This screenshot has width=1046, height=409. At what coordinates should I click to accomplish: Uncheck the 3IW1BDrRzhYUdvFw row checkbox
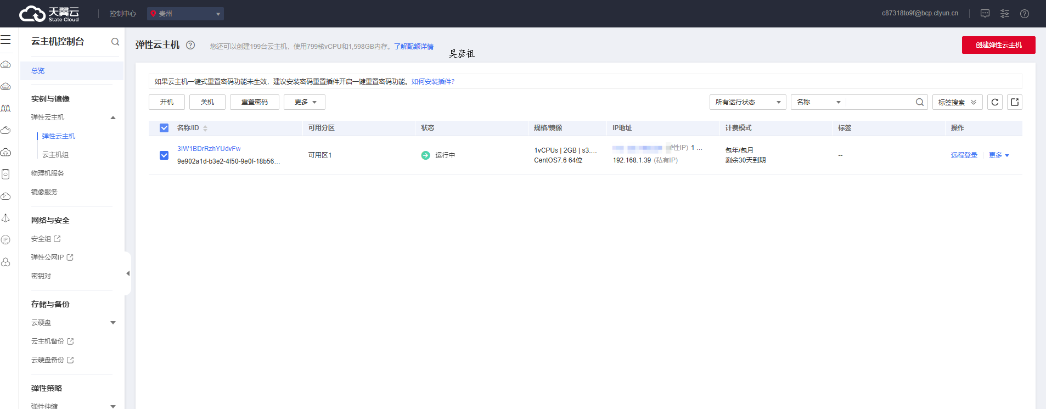(x=164, y=155)
